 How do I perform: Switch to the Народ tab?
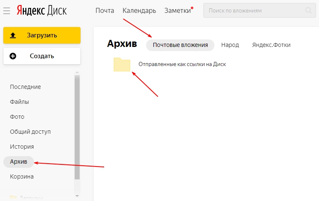230,45
